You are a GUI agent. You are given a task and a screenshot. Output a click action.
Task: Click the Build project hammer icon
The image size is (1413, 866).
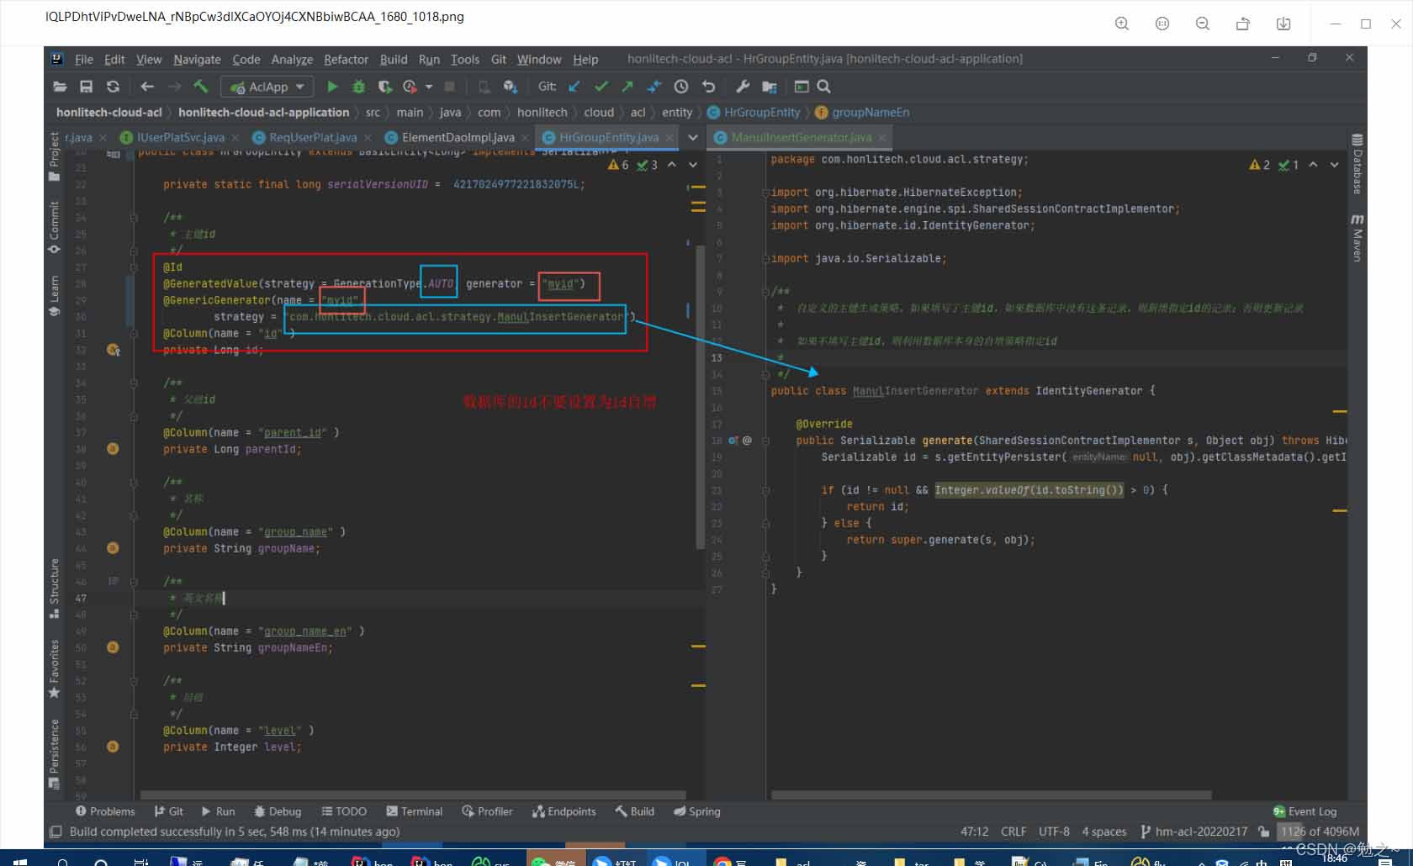pyautogui.click(x=200, y=87)
